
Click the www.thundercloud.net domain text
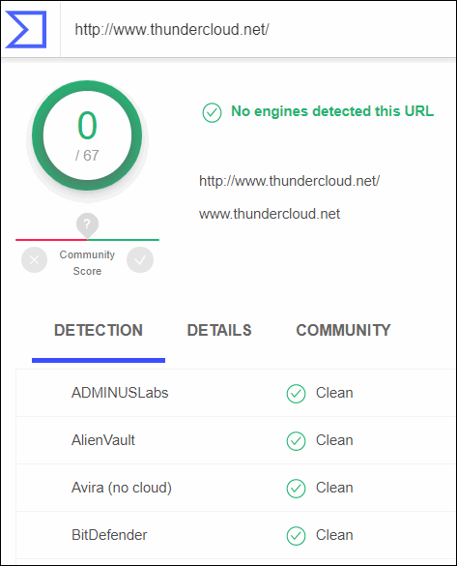coord(270,214)
